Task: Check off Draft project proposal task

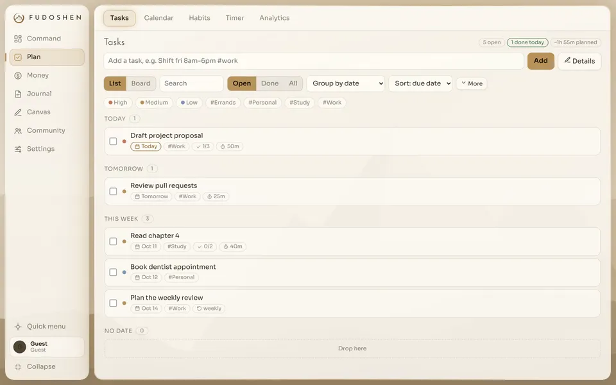Action: [x=113, y=141]
